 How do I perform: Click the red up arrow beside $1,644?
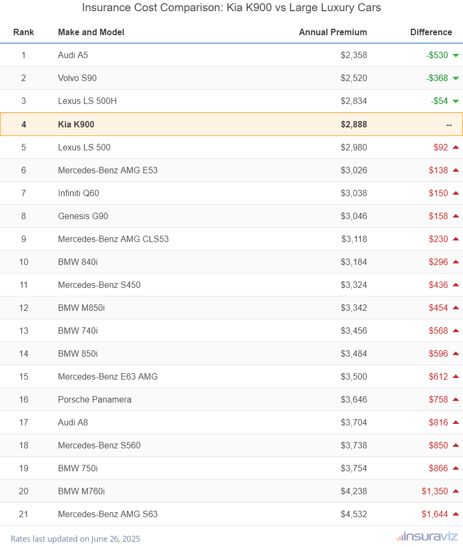[456, 514]
